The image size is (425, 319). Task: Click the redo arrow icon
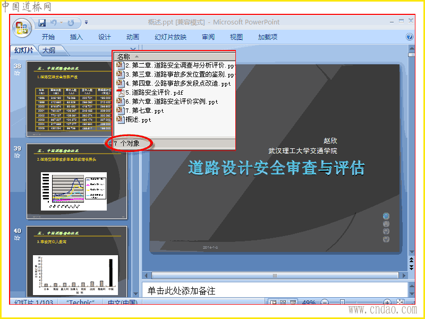[71, 23]
